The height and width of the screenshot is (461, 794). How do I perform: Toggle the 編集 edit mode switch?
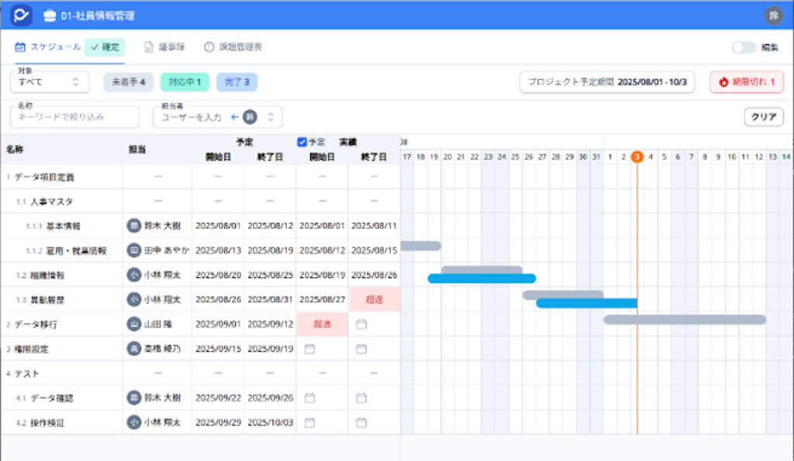tap(744, 47)
